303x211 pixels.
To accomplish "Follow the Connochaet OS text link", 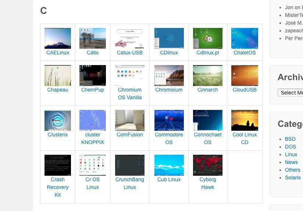I will pyautogui.click(x=208, y=138).
